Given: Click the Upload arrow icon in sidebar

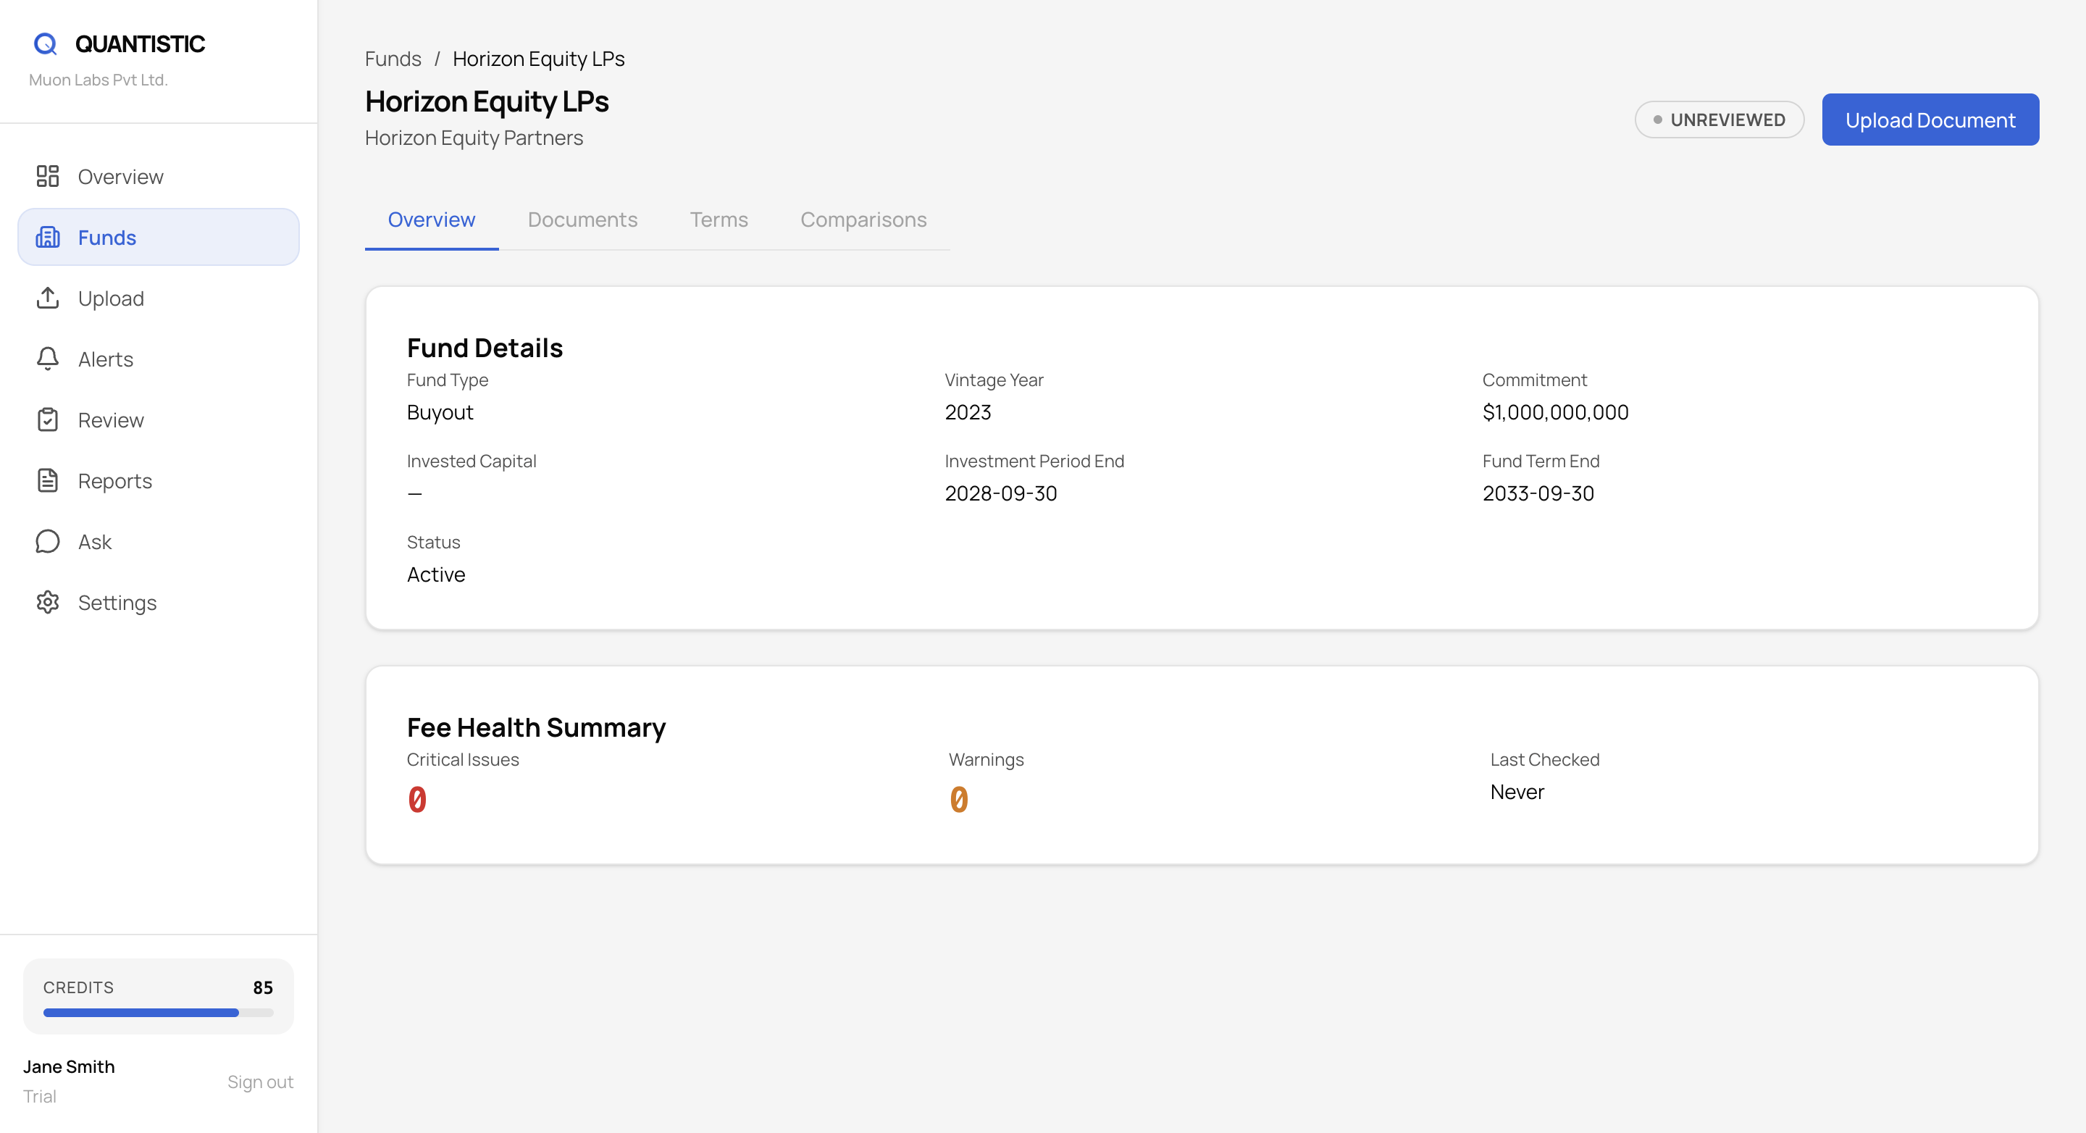Looking at the screenshot, I should click(x=48, y=298).
